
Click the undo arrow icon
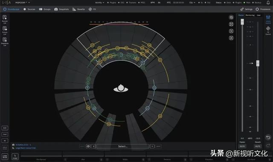pos(268,137)
